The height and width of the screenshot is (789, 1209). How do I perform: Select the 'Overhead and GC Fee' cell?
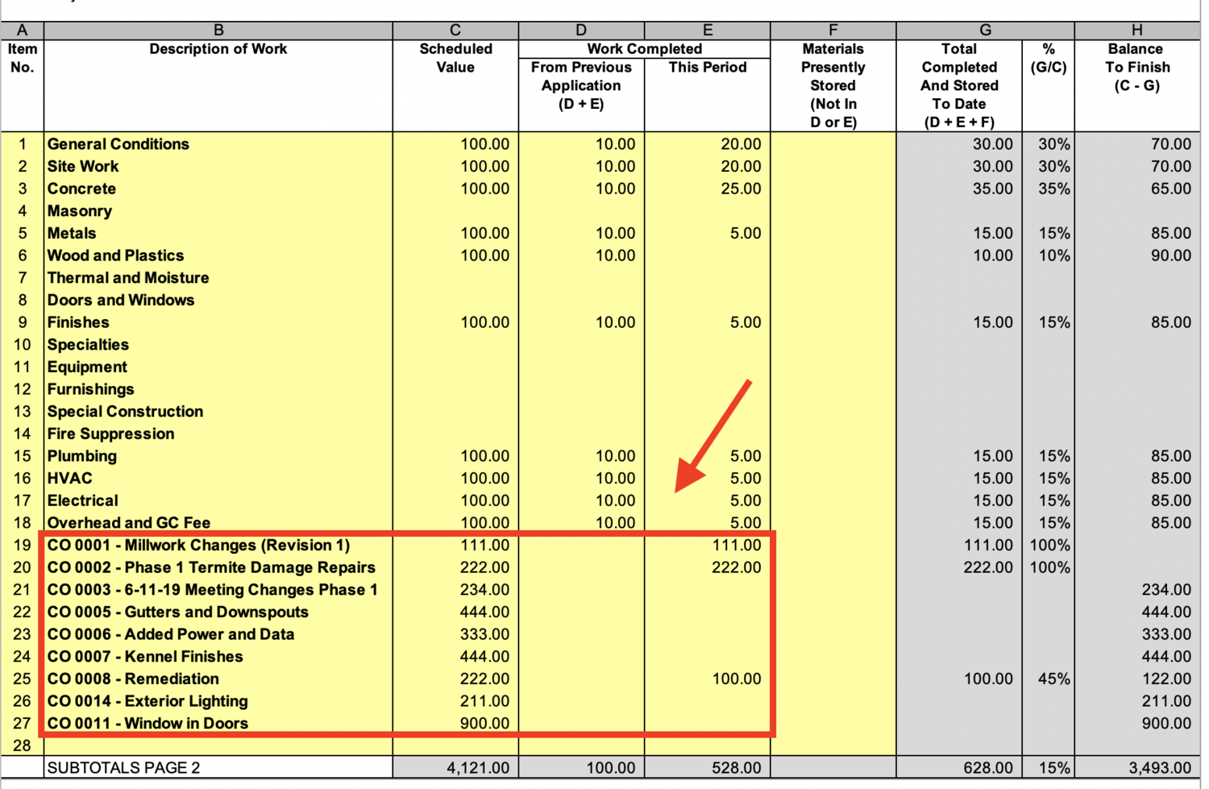[218, 523]
